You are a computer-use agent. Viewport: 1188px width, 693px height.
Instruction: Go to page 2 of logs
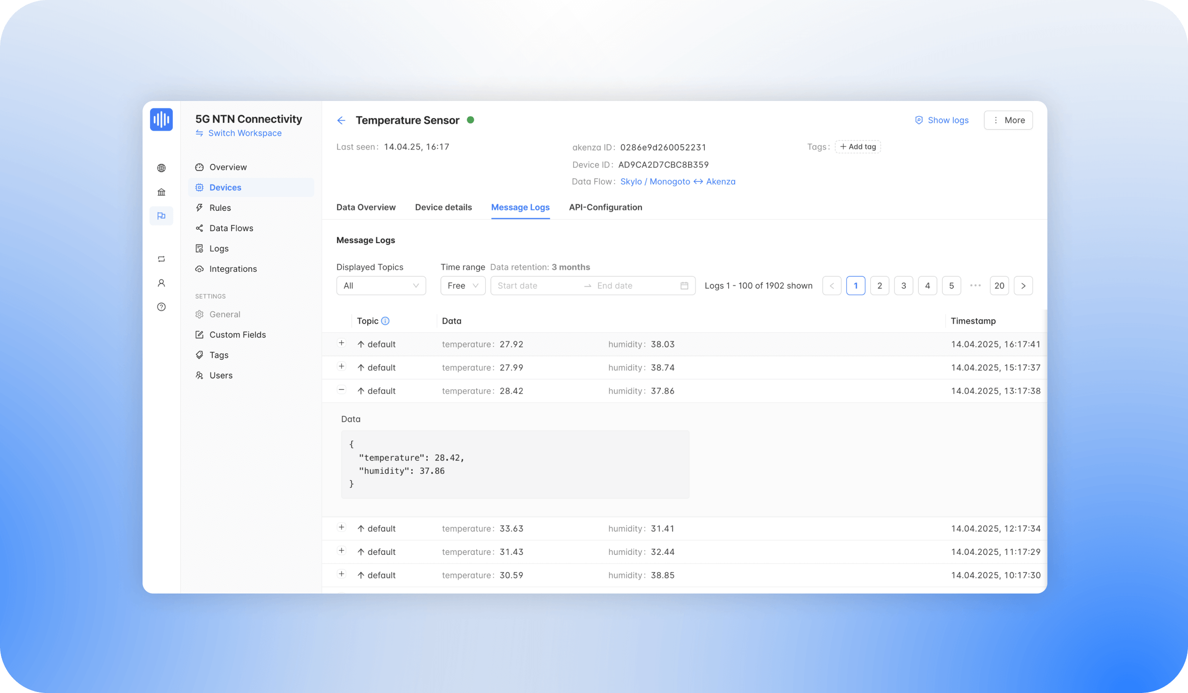point(880,286)
